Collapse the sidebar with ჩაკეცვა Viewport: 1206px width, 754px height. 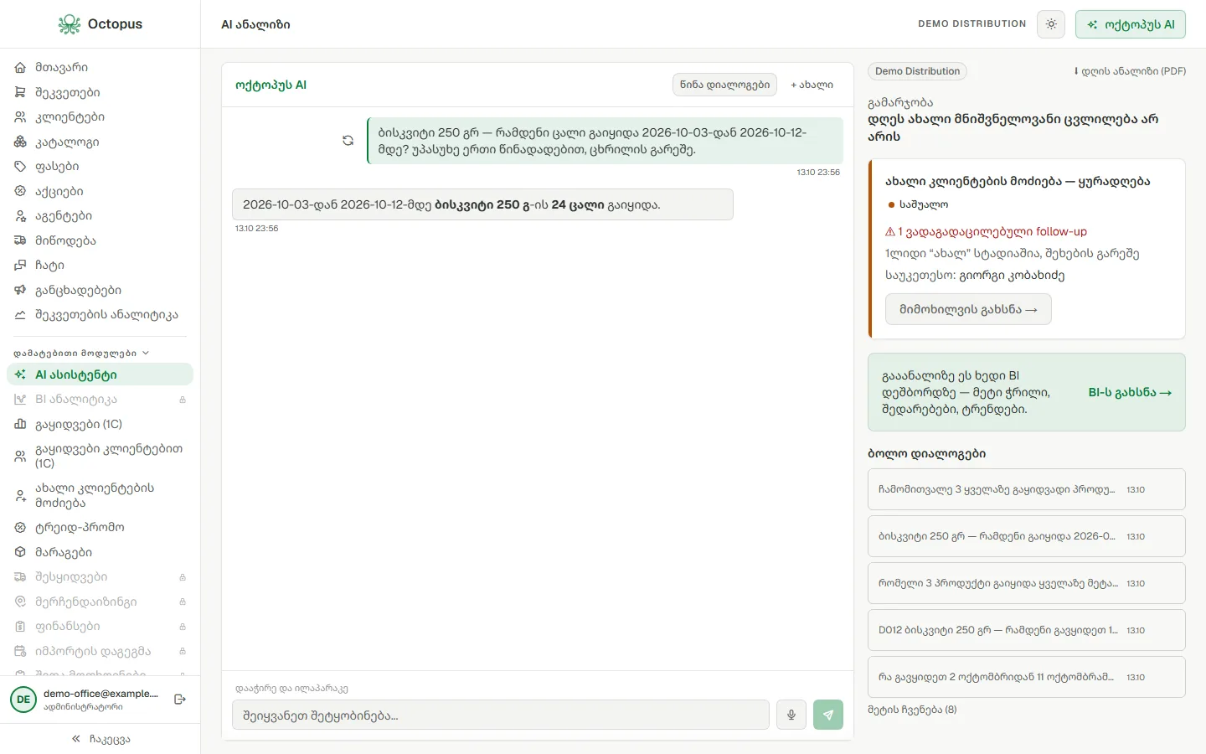coord(100,739)
